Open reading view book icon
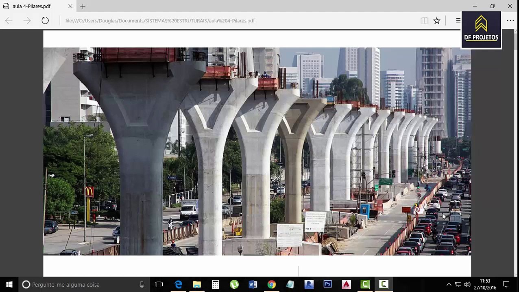 (424, 21)
